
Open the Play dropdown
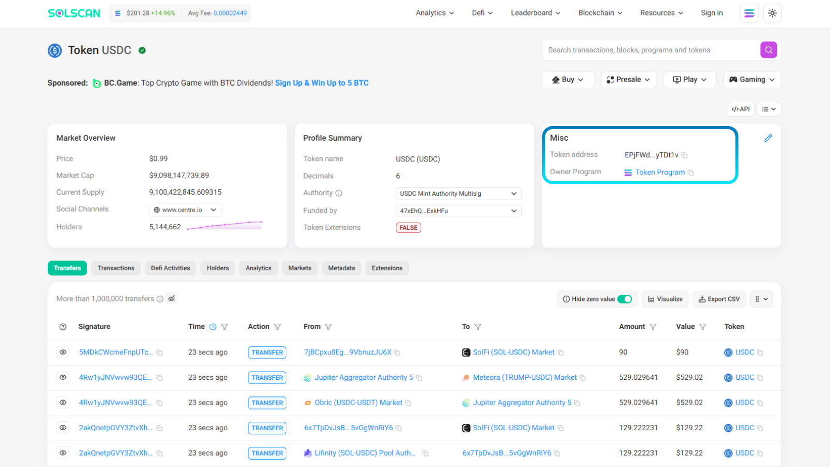[x=690, y=79]
